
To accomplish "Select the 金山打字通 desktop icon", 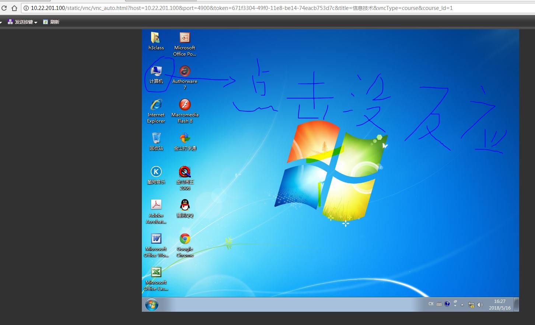I will coord(185,142).
